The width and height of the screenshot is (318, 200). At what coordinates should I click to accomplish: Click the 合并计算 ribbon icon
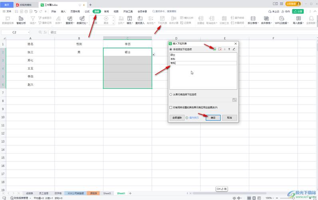click(x=174, y=20)
